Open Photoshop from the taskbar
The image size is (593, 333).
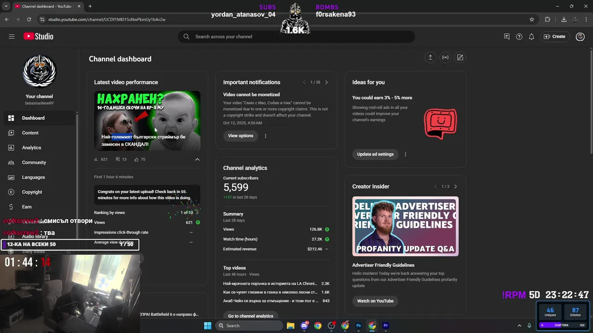point(359,326)
